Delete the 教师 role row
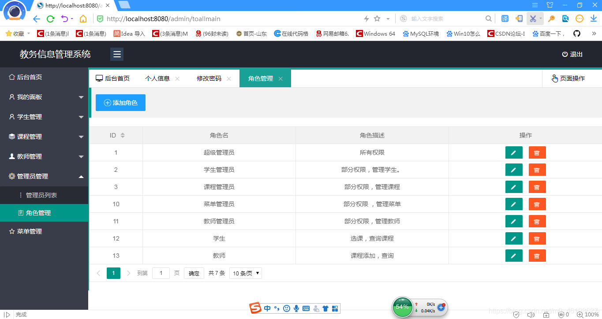Image resolution: width=602 pixels, height=319 pixels. pos(537,256)
